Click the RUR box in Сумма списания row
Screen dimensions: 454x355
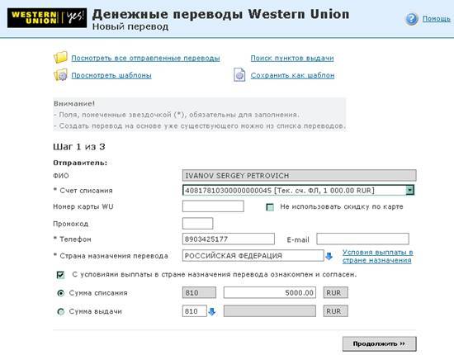[x=336, y=292]
